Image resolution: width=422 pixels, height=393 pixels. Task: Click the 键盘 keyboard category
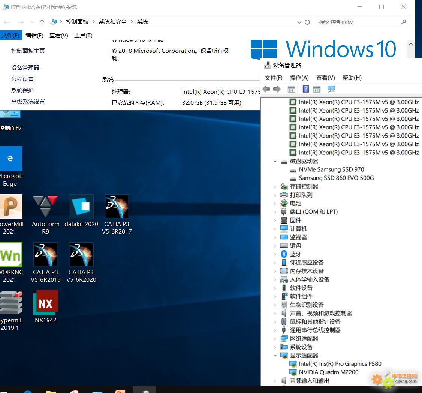tap(295, 246)
